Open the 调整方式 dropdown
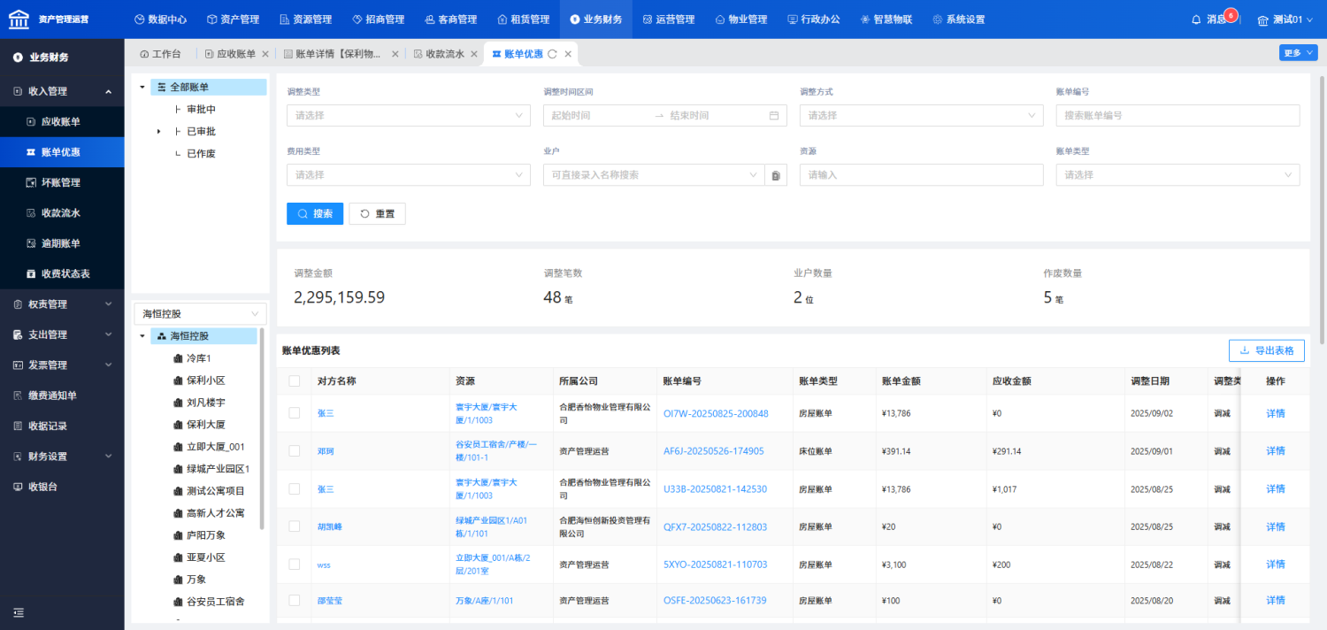The width and height of the screenshot is (1327, 630). click(922, 115)
